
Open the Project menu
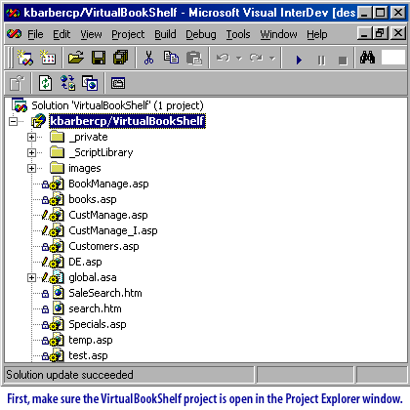(128, 34)
